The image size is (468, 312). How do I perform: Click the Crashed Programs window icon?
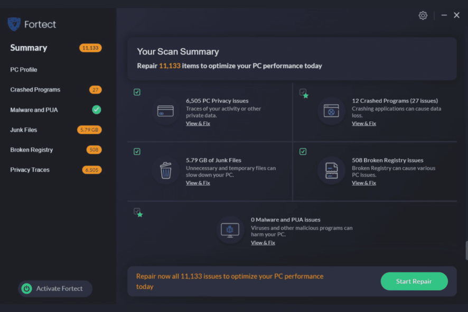coord(331,111)
